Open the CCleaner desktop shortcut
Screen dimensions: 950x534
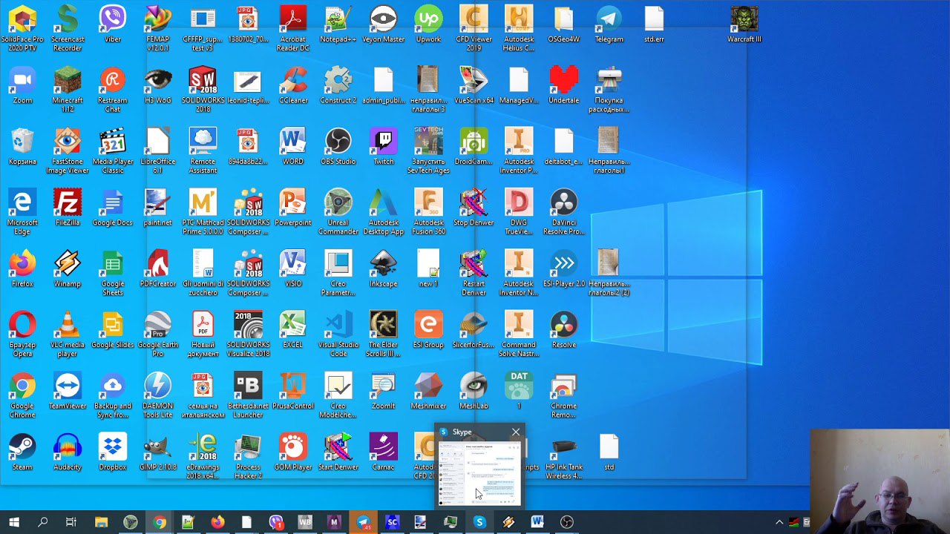click(293, 86)
